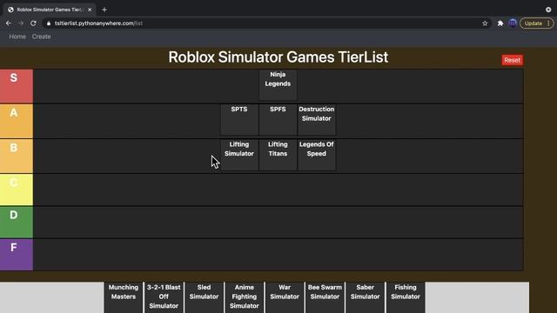Screen dimensions: 557x313
Task: Reload the page with refresh icon
Action: [x=33, y=23]
